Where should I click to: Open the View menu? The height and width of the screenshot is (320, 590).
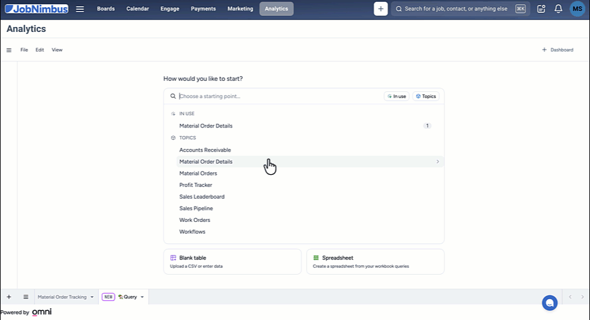57,50
